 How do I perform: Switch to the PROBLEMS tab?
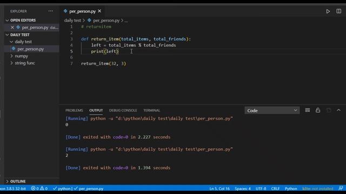pos(74,110)
